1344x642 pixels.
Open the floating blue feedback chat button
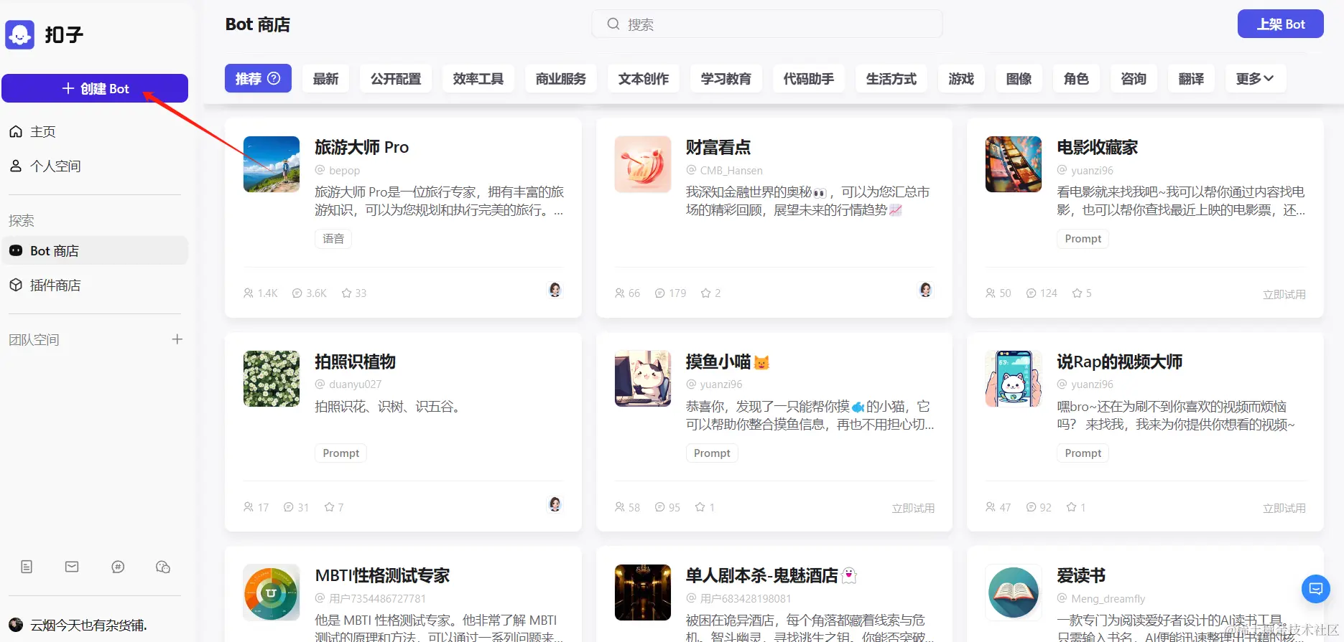pyautogui.click(x=1315, y=589)
